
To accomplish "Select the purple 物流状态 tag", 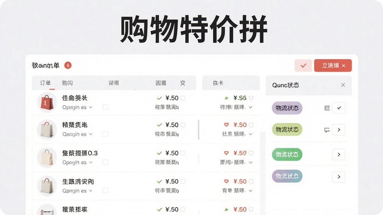I will tap(287, 108).
